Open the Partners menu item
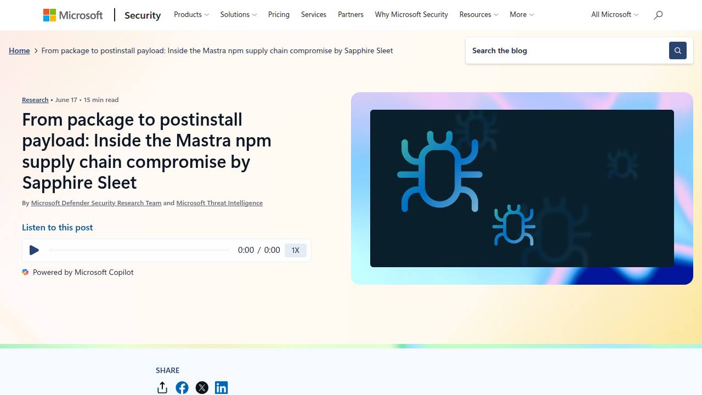The width and height of the screenshot is (702, 395). (350, 15)
